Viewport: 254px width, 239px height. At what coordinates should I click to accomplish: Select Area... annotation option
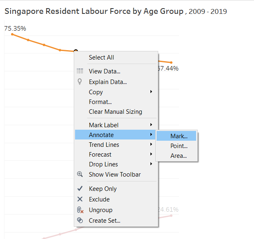(179, 156)
